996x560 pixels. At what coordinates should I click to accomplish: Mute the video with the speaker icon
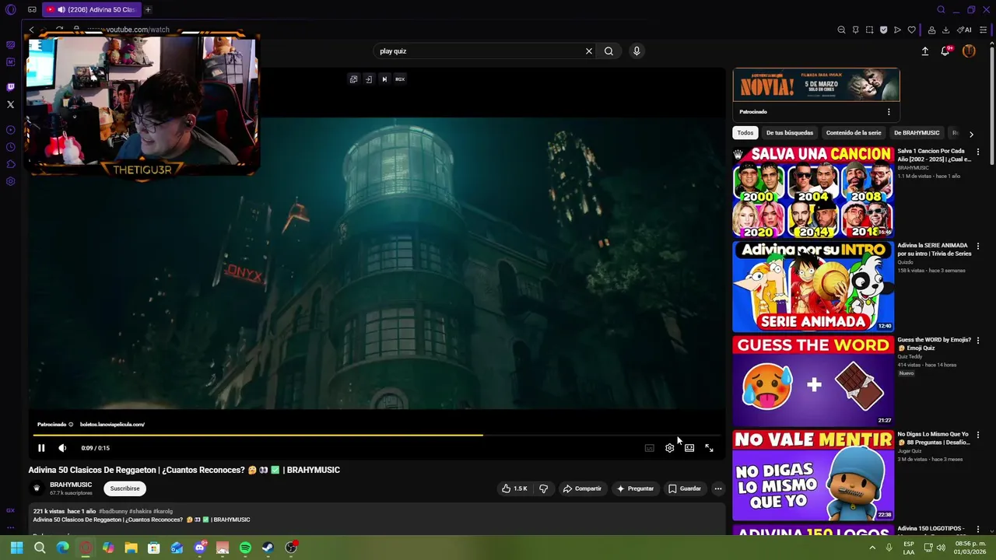62,448
